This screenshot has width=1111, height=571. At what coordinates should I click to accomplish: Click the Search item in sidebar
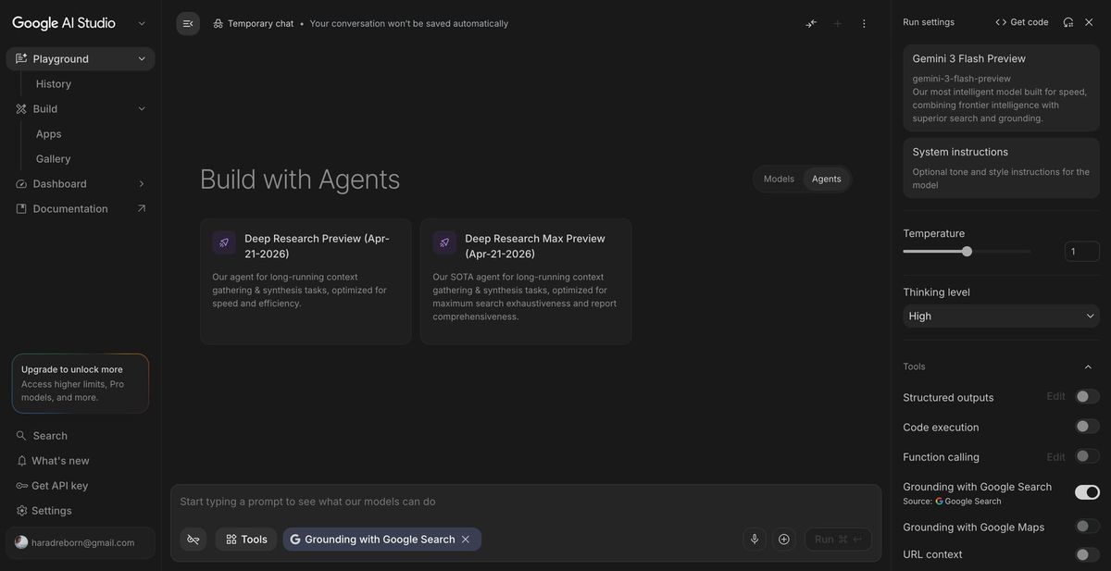pos(81,436)
